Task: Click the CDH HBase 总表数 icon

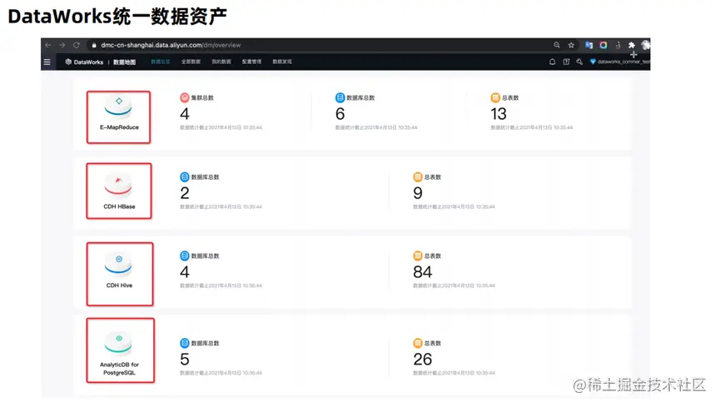Action: (417, 176)
